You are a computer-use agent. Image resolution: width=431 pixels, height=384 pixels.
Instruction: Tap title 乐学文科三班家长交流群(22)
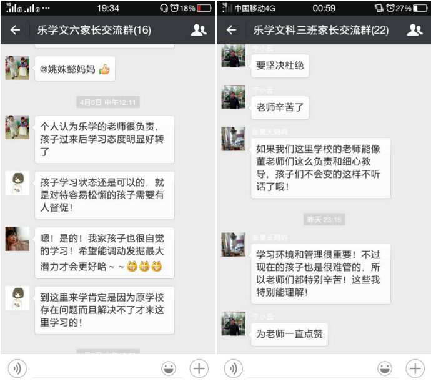(321, 30)
